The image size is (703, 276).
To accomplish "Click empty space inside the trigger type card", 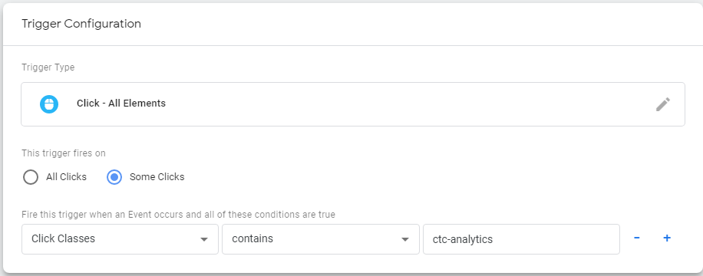I will pyautogui.click(x=404, y=104).
